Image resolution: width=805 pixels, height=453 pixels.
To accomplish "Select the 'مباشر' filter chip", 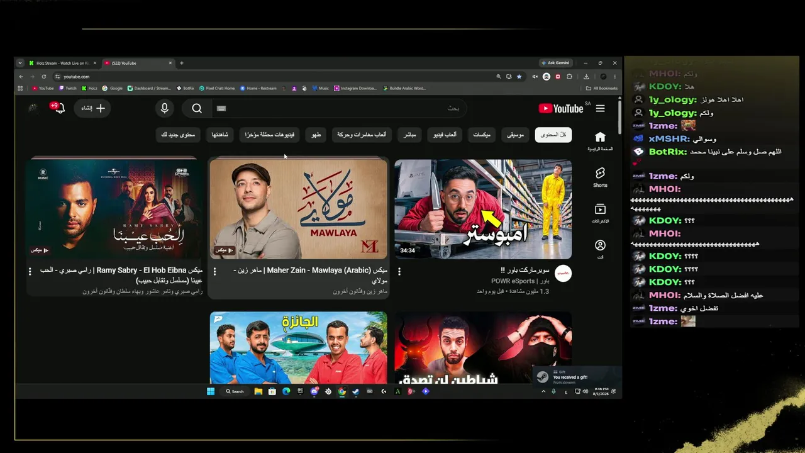I will pyautogui.click(x=410, y=135).
